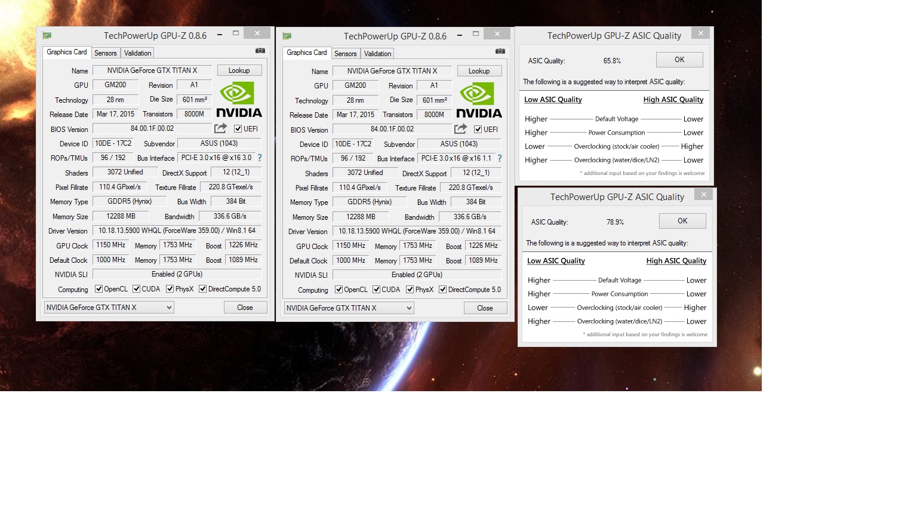Click OK in the 65.8% ASIC Quality dialog
Screen dimensions: 917x516
point(679,60)
